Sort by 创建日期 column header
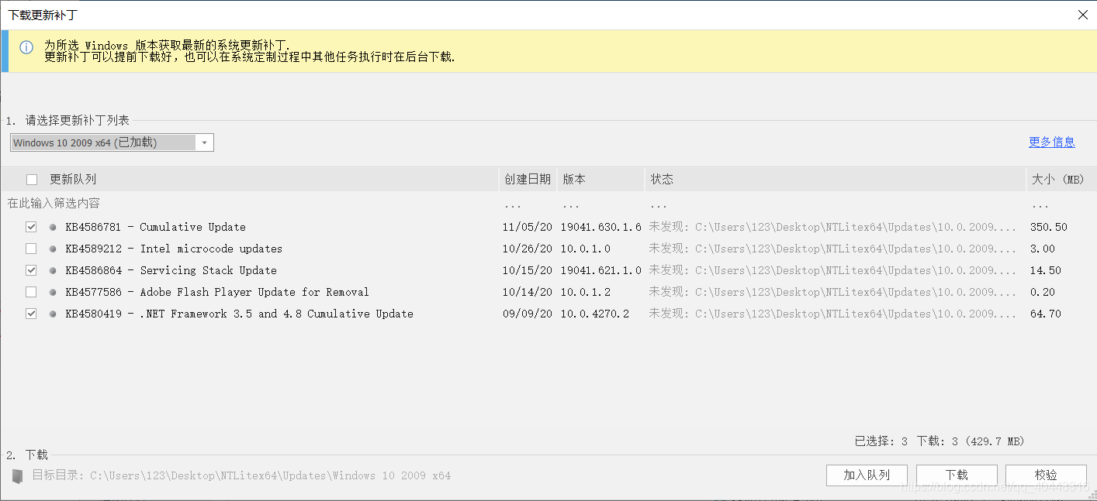The height and width of the screenshot is (501, 1097). [x=528, y=180]
